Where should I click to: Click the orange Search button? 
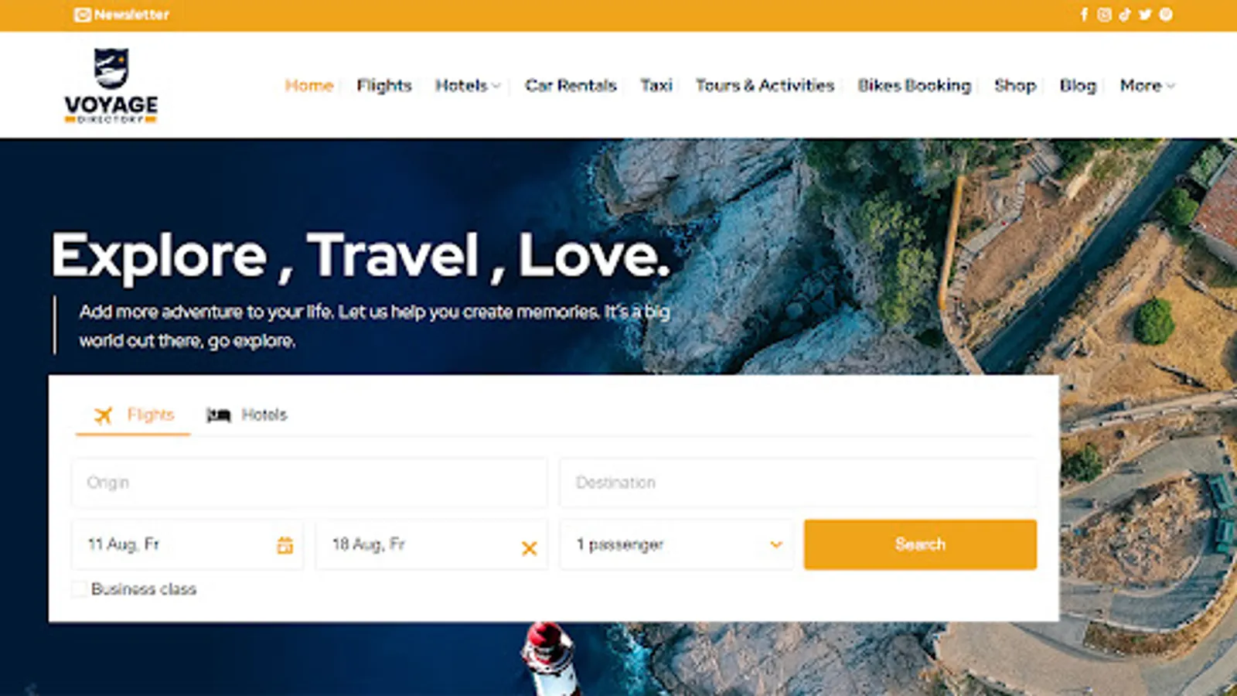pos(920,544)
